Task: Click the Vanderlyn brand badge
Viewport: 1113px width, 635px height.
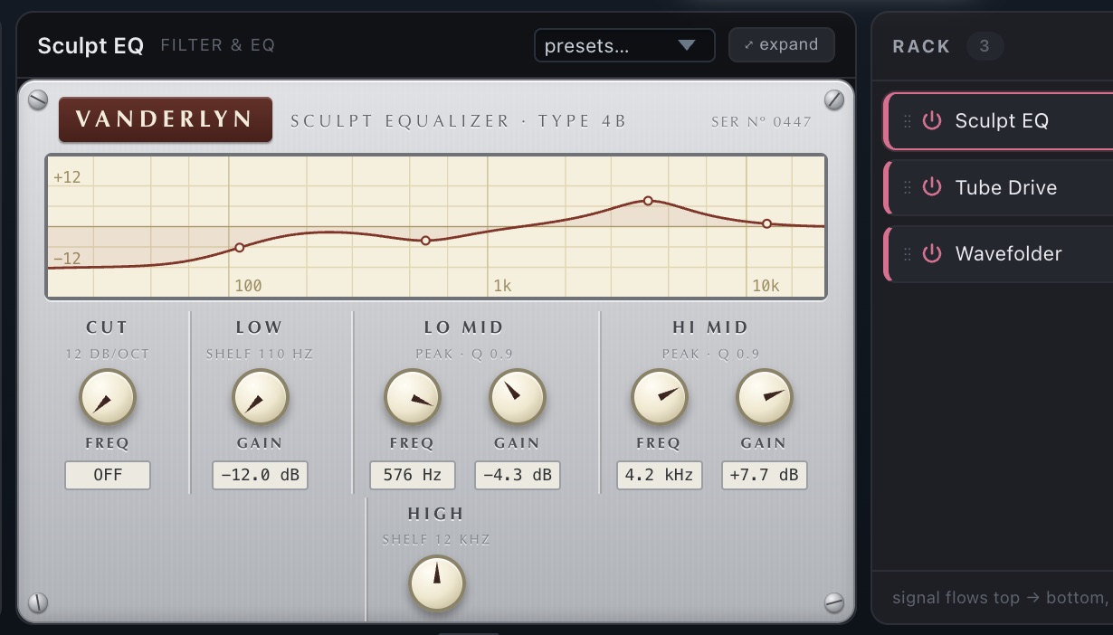Action: point(166,119)
